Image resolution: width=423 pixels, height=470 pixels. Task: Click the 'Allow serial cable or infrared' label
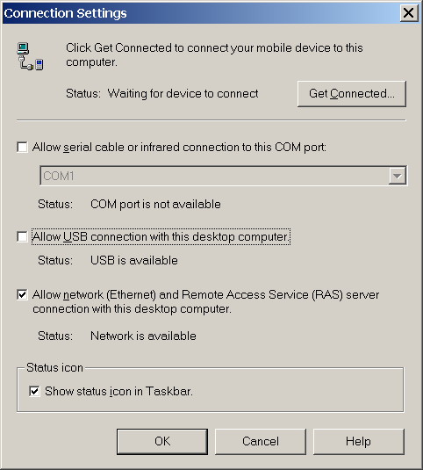(x=179, y=148)
